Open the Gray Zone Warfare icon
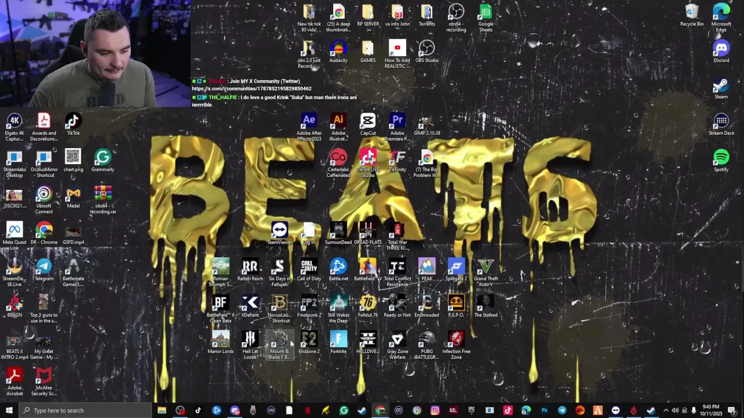This screenshot has width=744, height=418. [x=398, y=345]
